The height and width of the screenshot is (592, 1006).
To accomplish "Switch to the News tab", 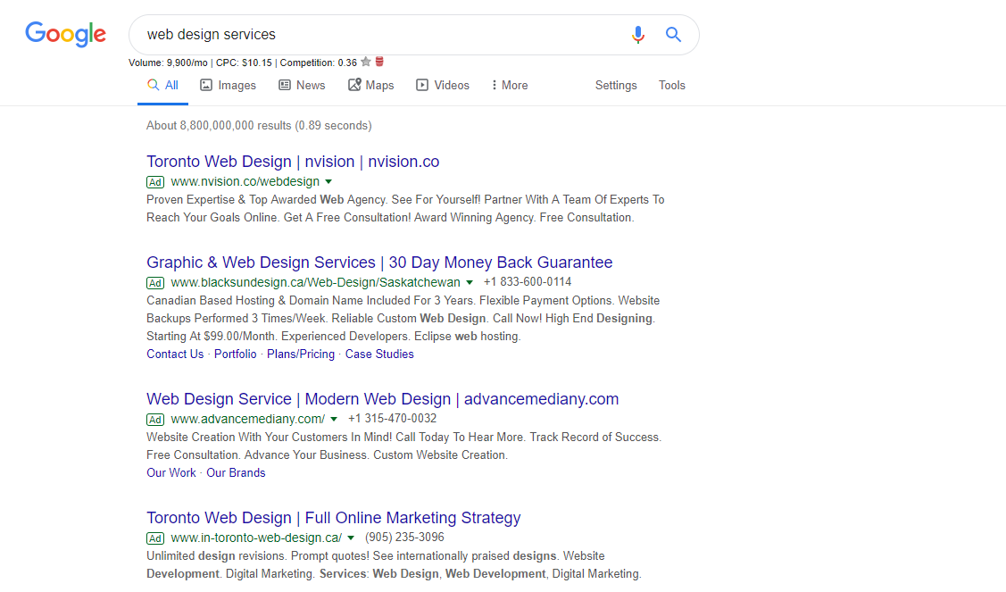I will click(302, 86).
